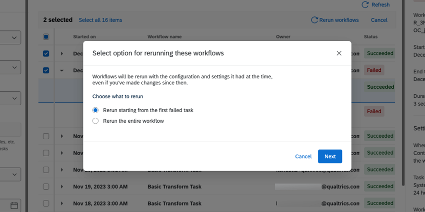This screenshot has width=425, height=212.
Task: Click Cancel in the dialog
Action: tap(303, 156)
